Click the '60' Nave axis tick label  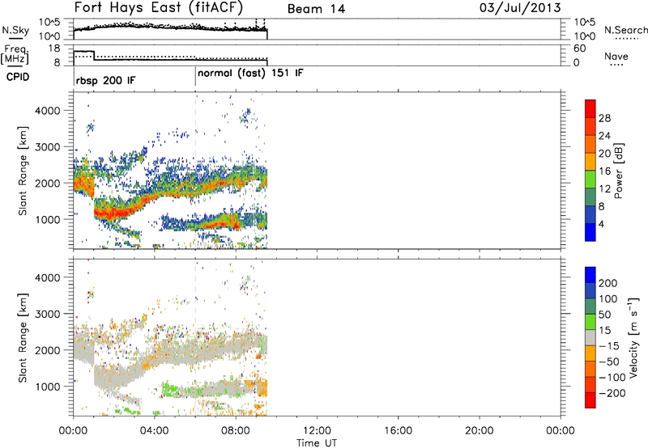pos(579,49)
